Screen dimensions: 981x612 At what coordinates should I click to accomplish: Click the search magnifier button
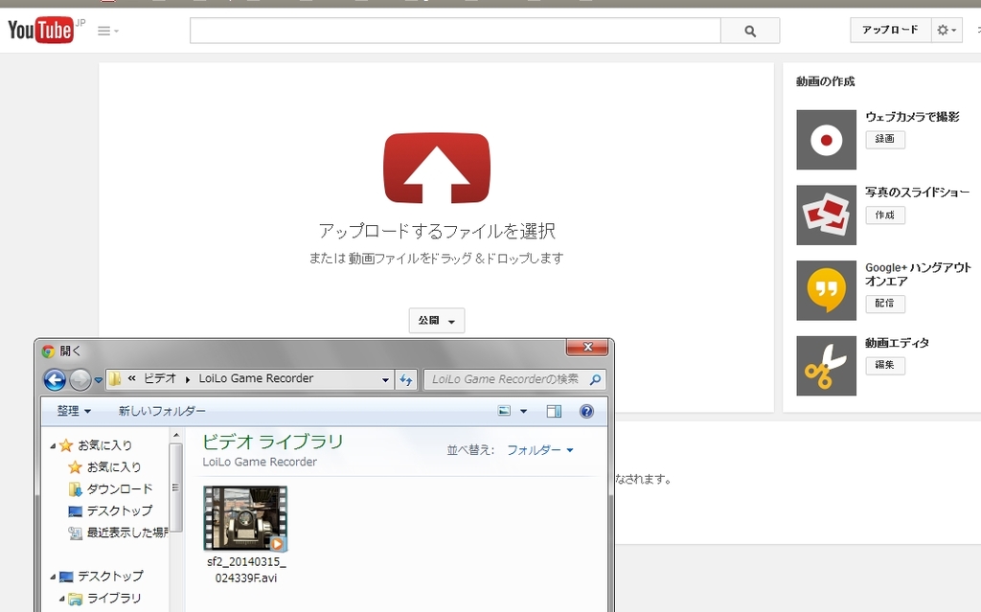click(x=750, y=31)
